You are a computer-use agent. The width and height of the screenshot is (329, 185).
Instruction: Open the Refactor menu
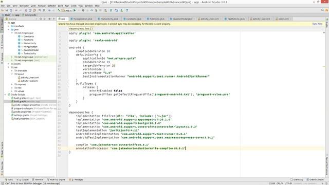click(51, 6)
